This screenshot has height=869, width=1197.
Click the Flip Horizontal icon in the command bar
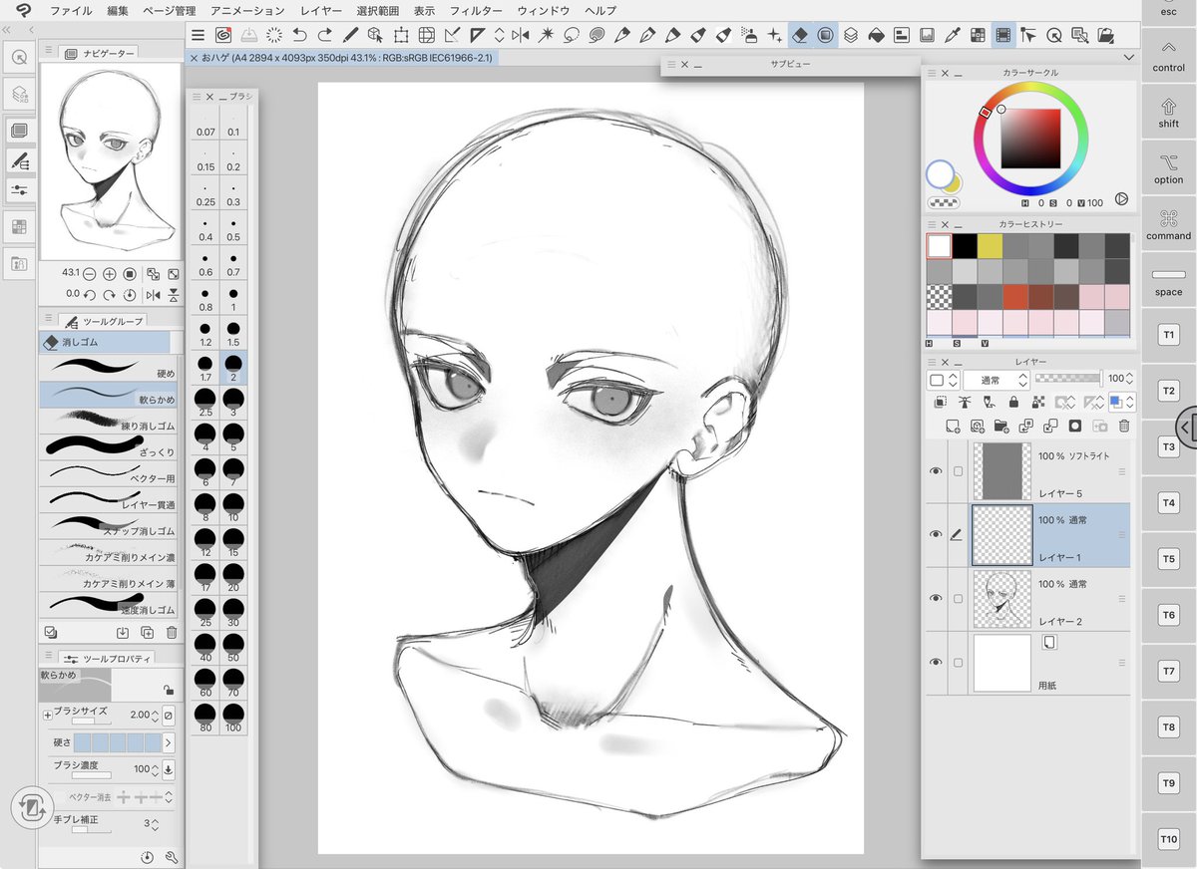click(x=521, y=35)
